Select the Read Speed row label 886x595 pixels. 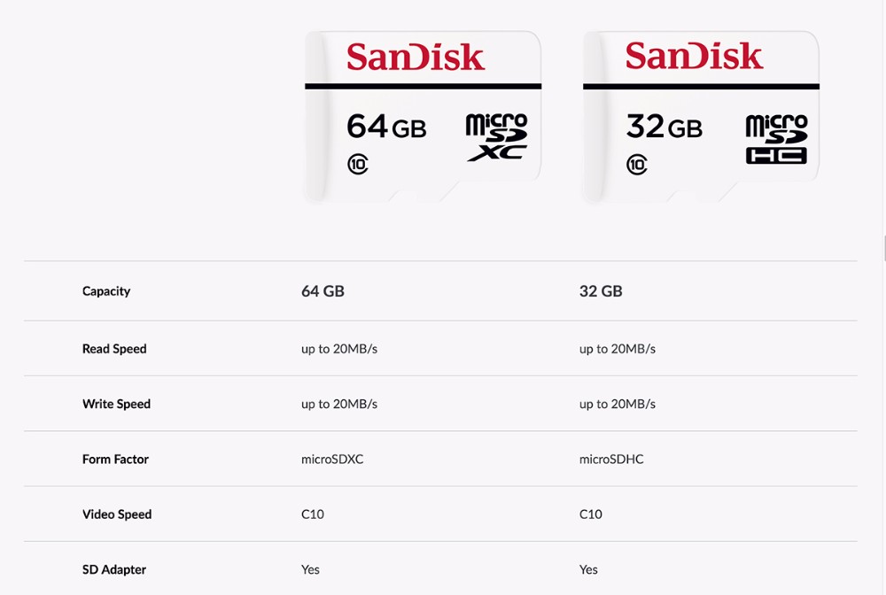click(x=114, y=349)
